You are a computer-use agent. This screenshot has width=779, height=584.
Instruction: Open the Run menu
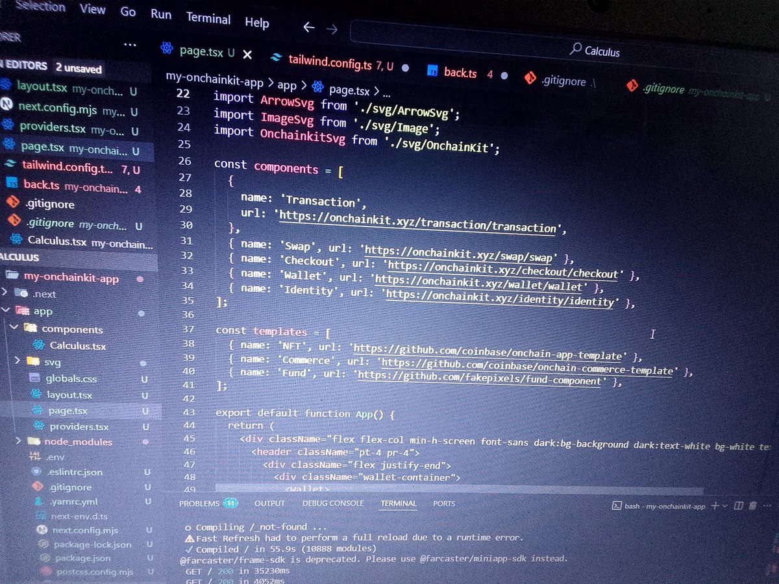coord(161,14)
